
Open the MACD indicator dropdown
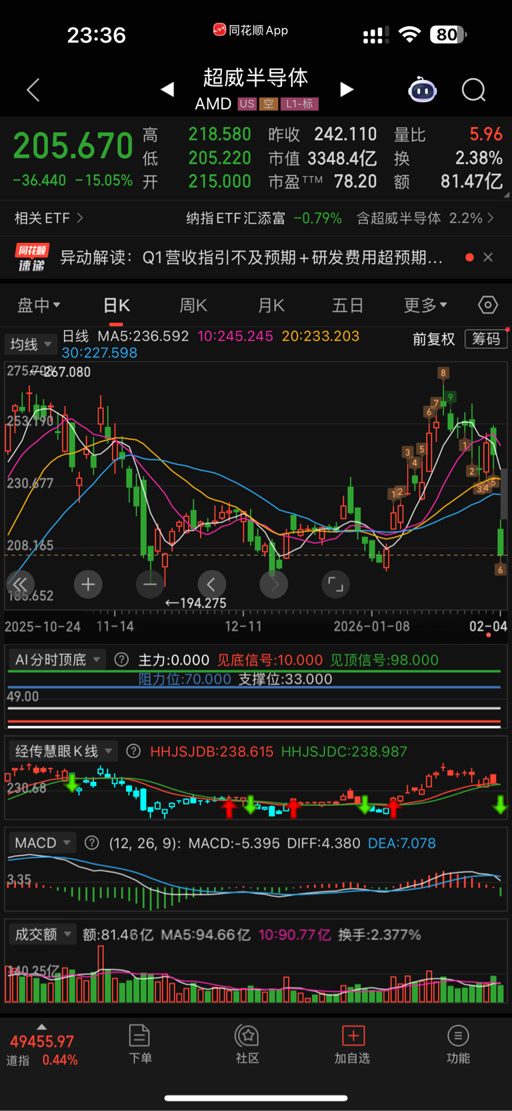coord(43,843)
